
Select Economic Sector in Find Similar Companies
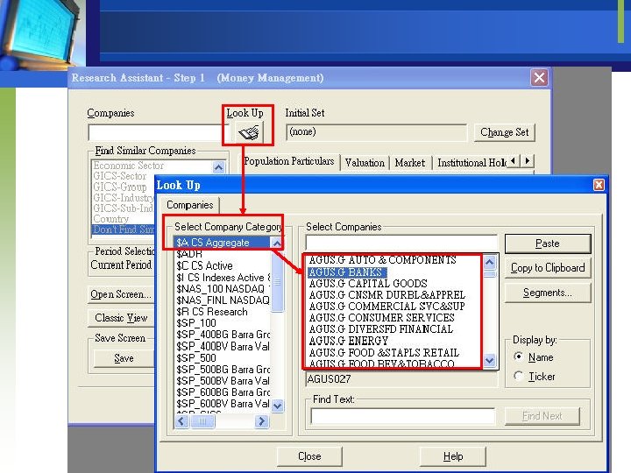coord(128,166)
